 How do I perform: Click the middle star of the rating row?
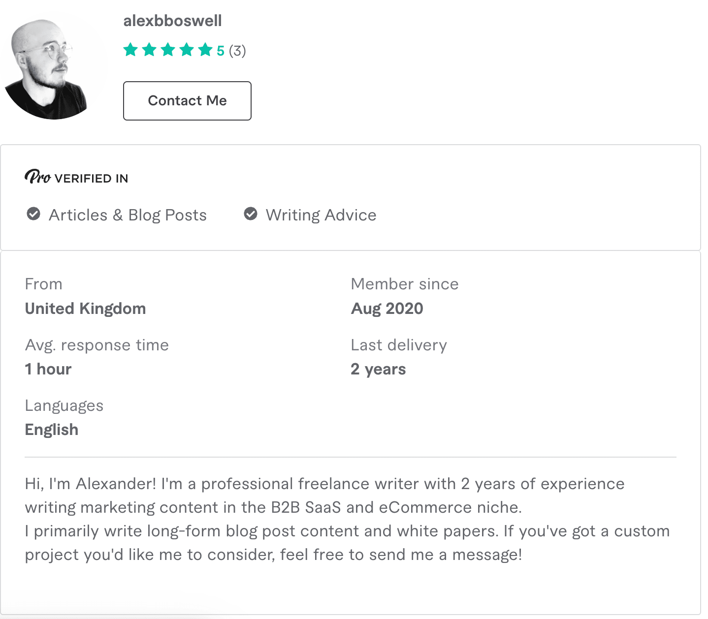(x=167, y=50)
